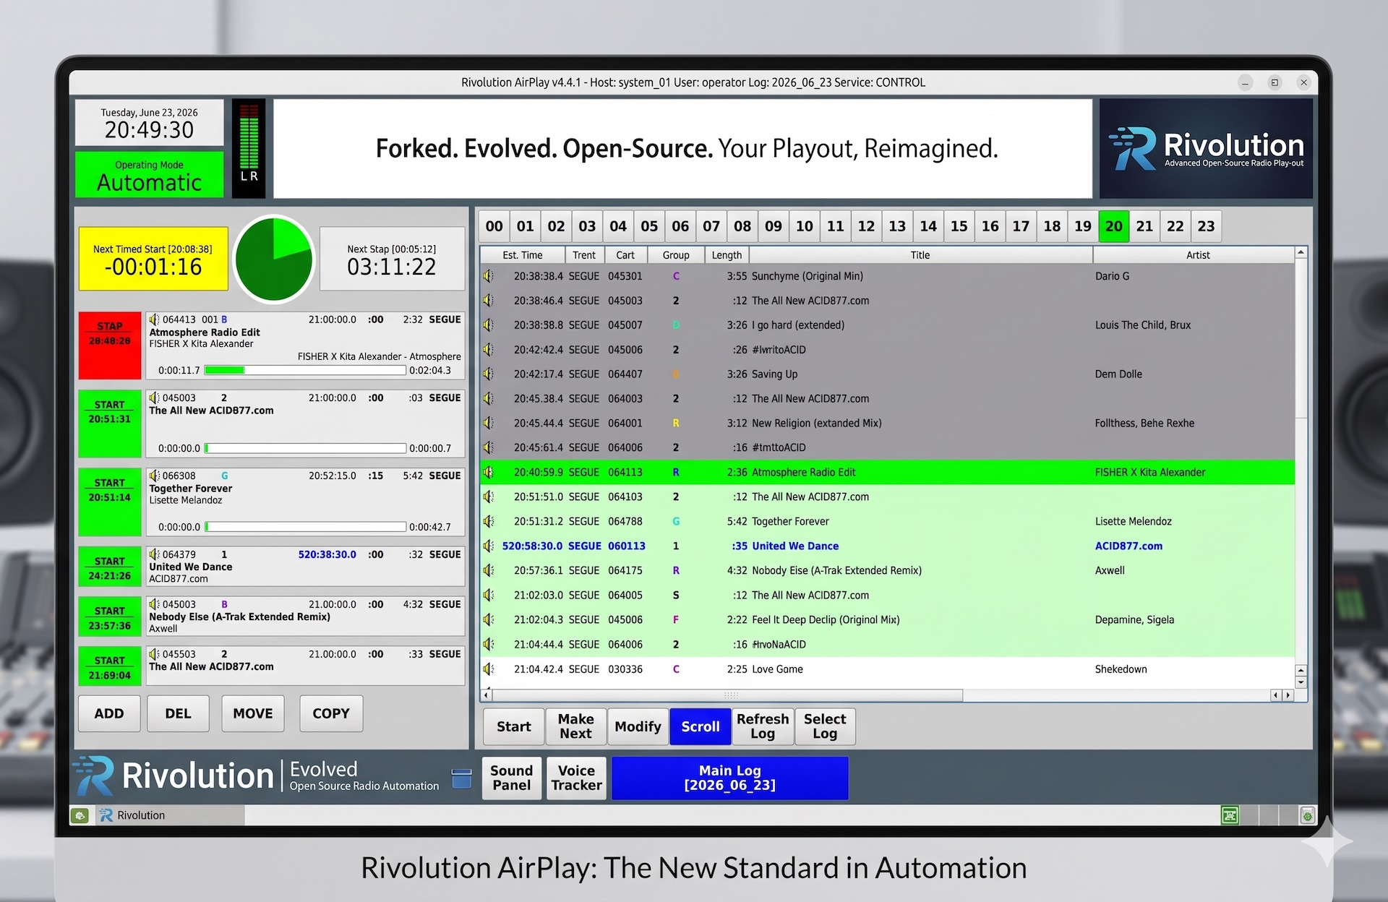The width and height of the screenshot is (1388, 902).
Task: Open the Rivolution taskbar entry
Action: tap(171, 815)
